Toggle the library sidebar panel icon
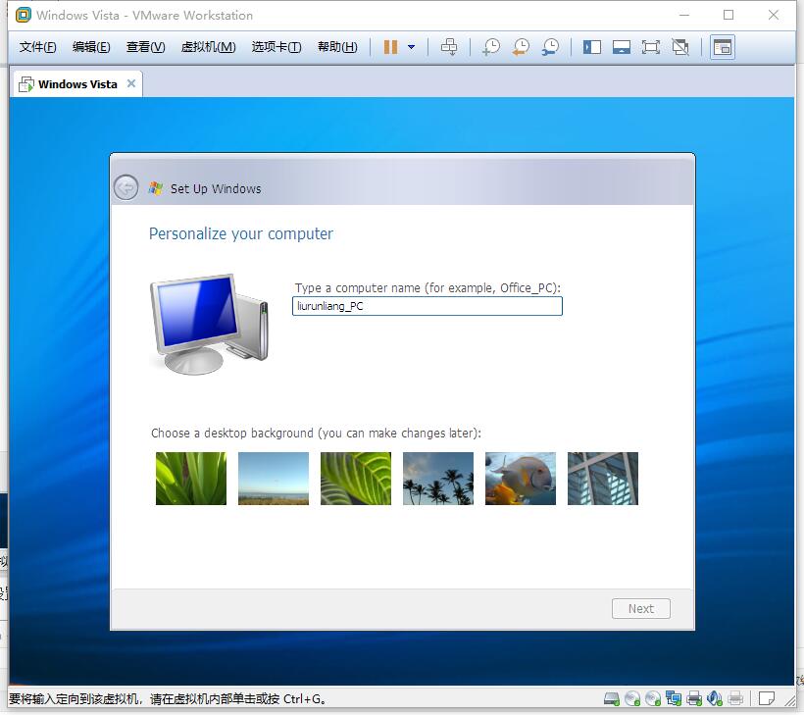 tap(591, 47)
